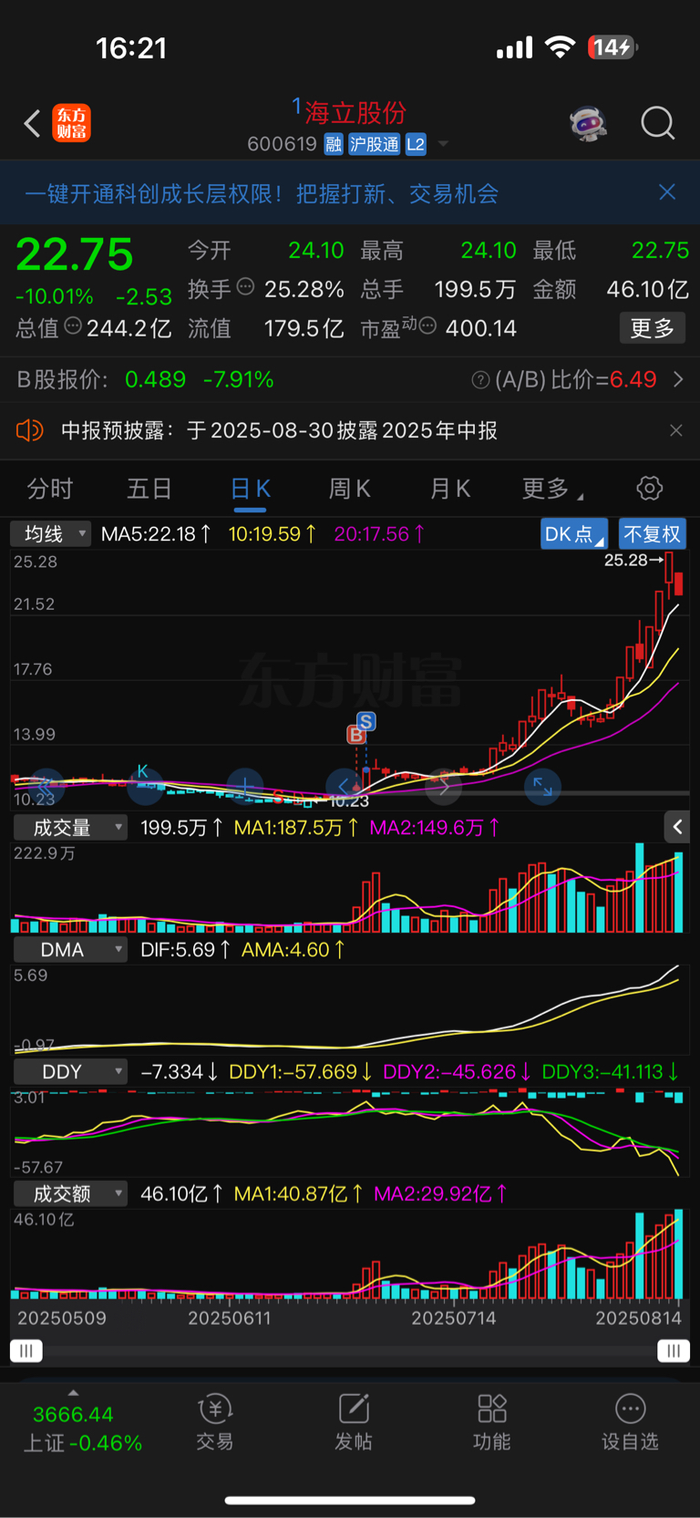This screenshot has height=1518, width=700.
Task: Grab the left range slider handle
Action: click(x=26, y=1351)
